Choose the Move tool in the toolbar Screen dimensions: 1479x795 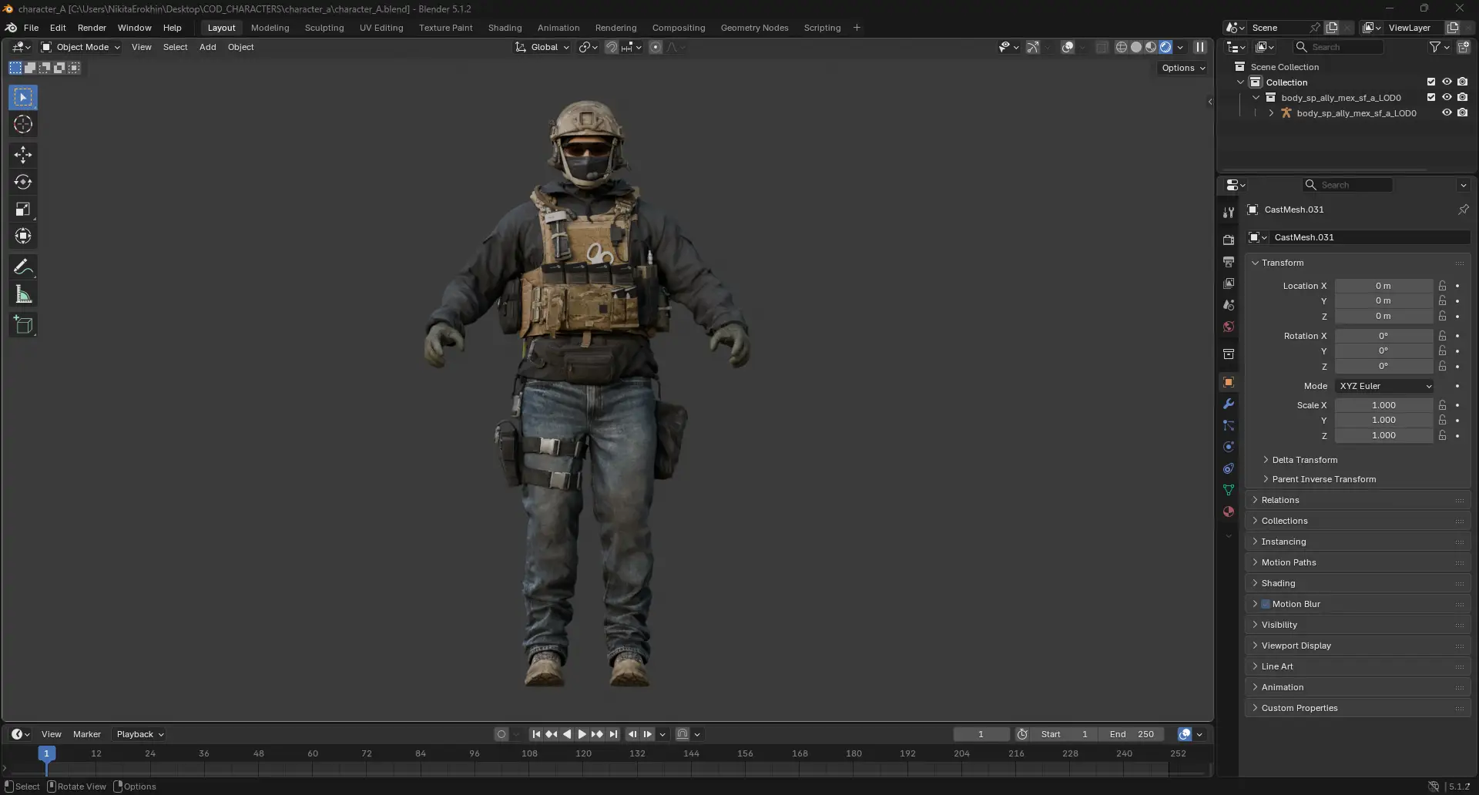23,155
